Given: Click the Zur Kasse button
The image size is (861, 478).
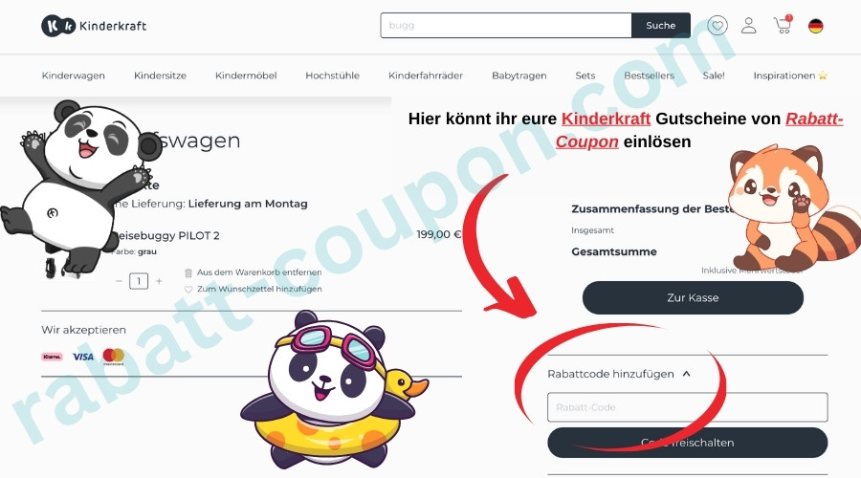Looking at the screenshot, I should coord(693,297).
